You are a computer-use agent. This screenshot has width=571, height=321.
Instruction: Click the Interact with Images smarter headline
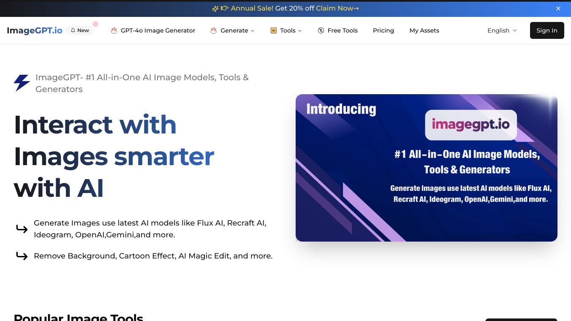(x=114, y=156)
